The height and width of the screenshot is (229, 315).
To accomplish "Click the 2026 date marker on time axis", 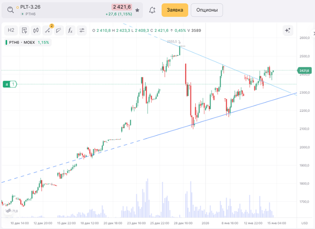I will (205, 223).
